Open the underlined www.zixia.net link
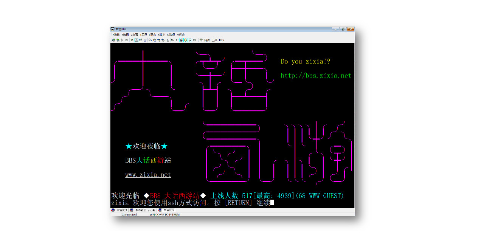This screenshot has width=484, height=242. [x=148, y=175]
